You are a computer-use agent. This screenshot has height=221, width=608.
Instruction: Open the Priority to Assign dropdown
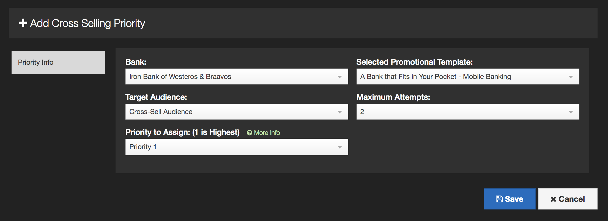237,147
